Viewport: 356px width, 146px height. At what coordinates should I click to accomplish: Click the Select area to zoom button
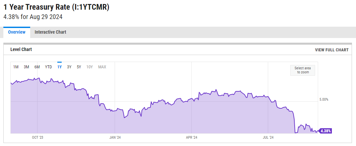click(303, 70)
